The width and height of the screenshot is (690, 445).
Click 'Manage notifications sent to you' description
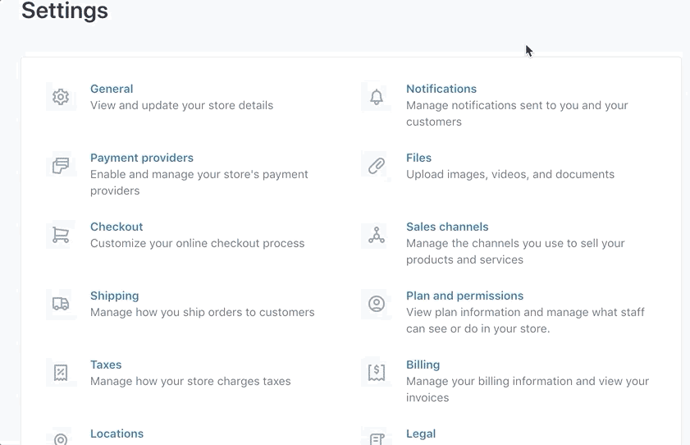pyautogui.click(x=517, y=113)
